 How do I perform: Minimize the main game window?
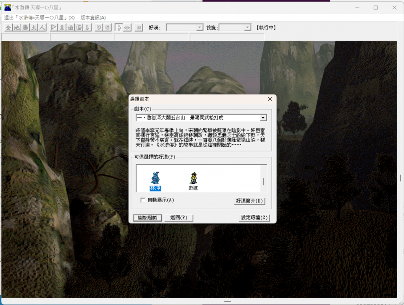point(357,7)
